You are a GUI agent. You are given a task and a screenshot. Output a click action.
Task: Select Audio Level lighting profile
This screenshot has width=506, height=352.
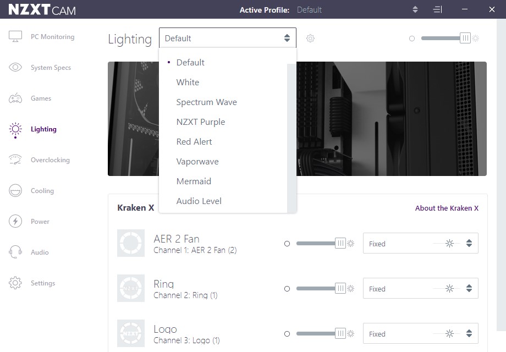(x=223, y=201)
